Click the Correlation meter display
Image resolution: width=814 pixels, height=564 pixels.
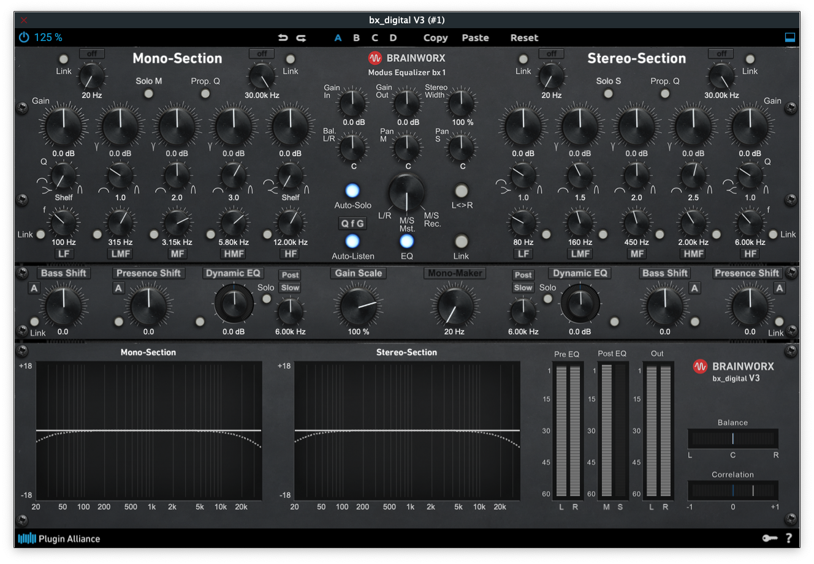(733, 491)
